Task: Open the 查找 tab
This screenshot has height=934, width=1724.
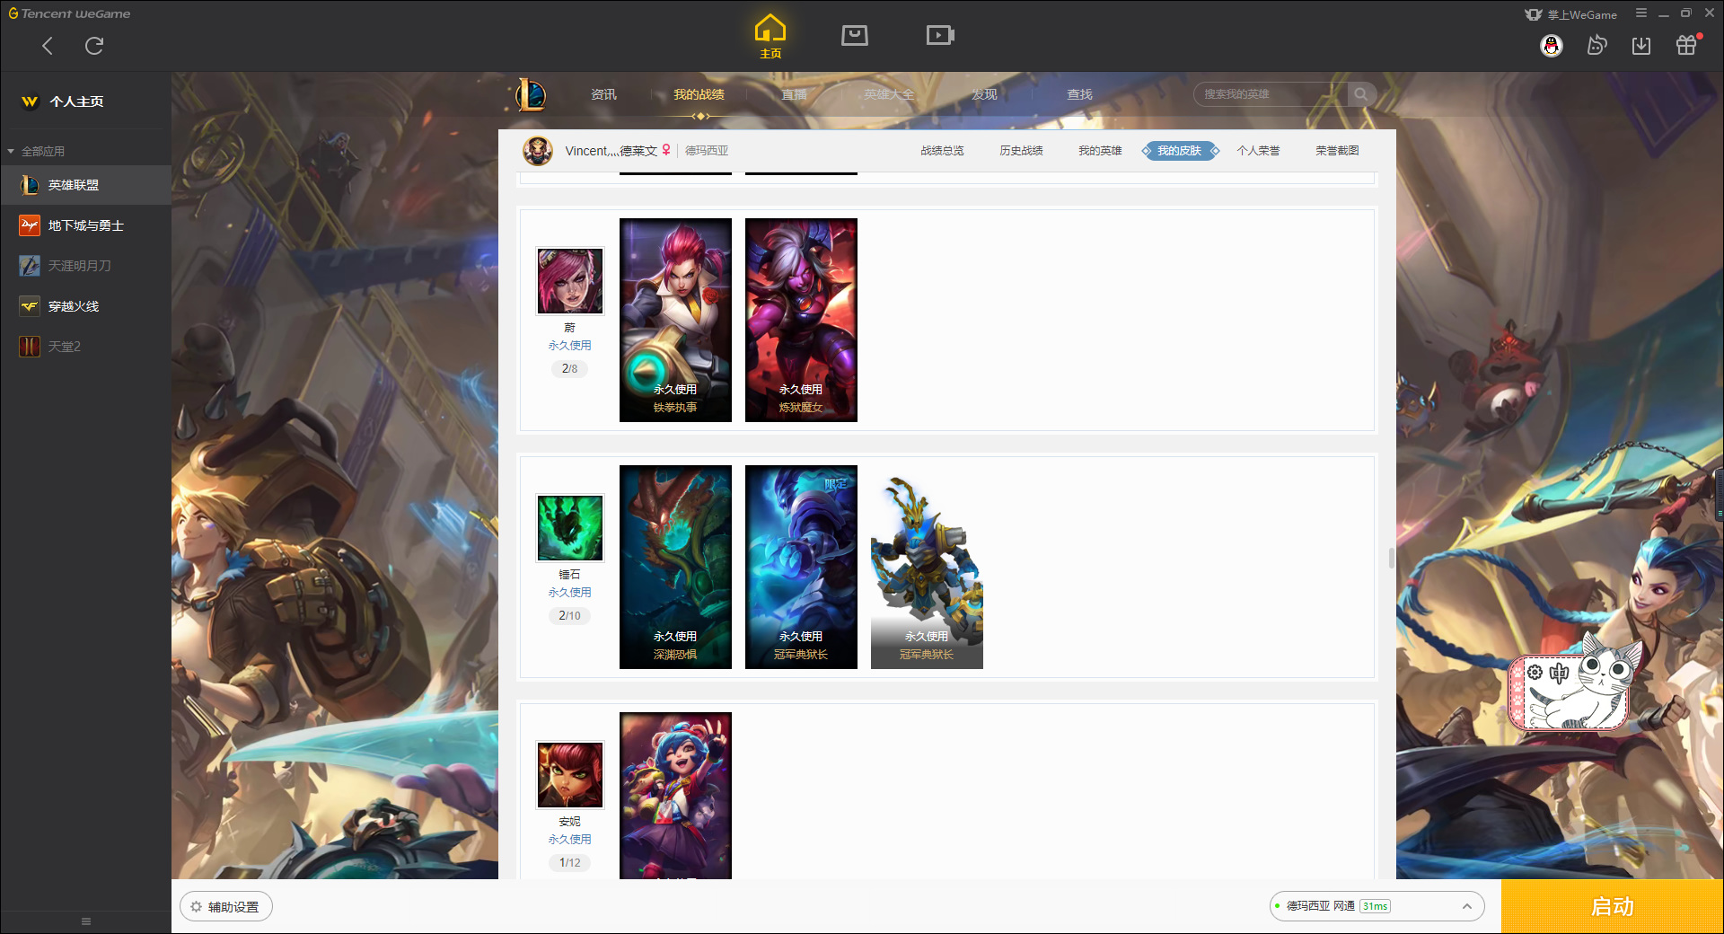Action: (1079, 94)
